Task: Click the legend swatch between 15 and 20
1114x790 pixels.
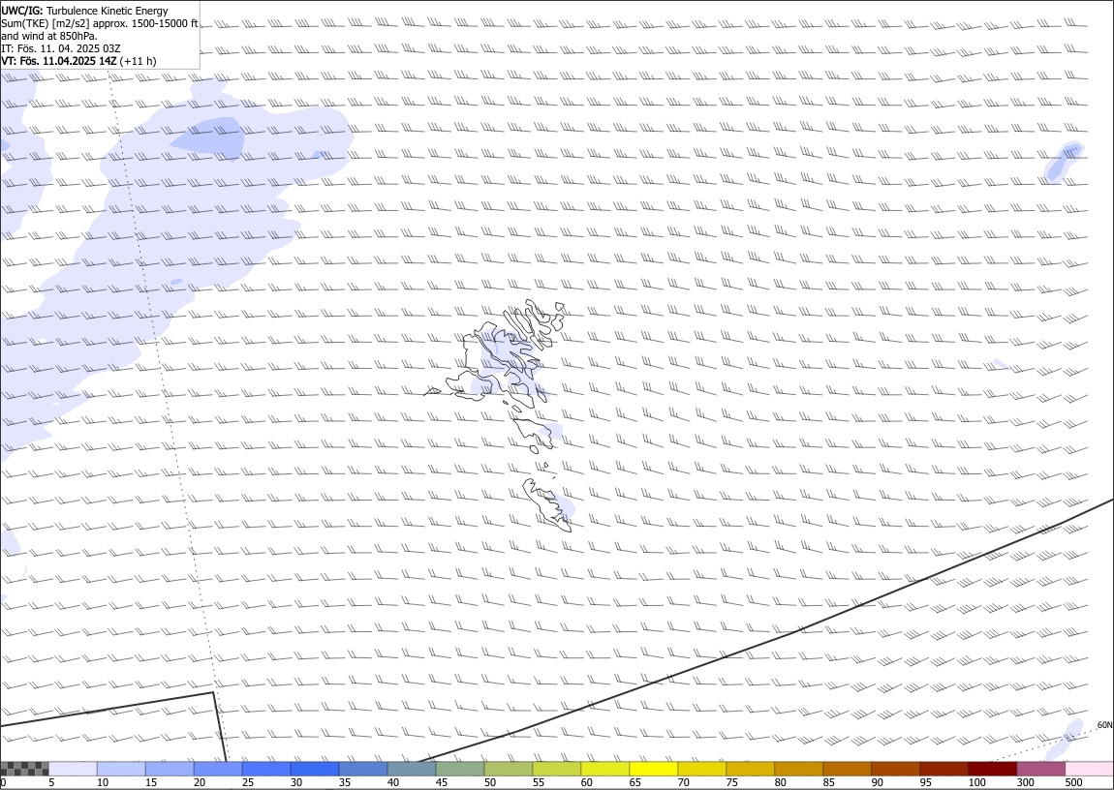Action: (x=170, y=769)
